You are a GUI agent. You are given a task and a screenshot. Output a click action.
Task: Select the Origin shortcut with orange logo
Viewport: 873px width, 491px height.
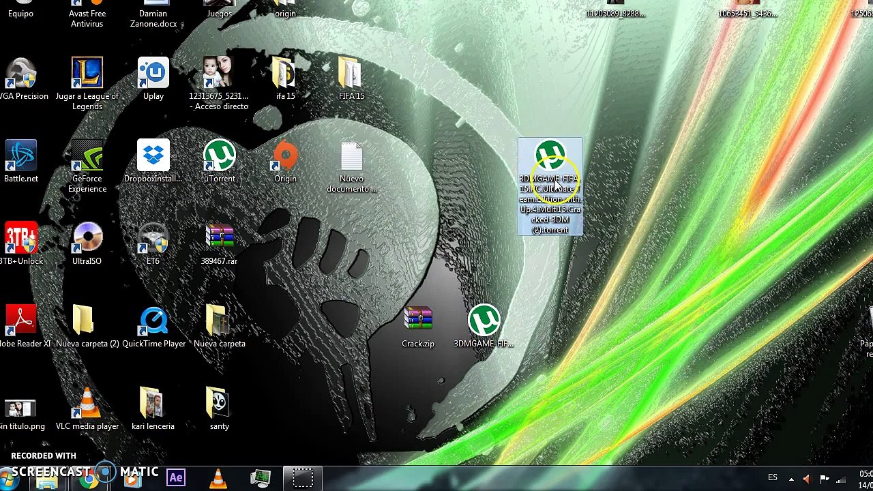click(285, 162)
